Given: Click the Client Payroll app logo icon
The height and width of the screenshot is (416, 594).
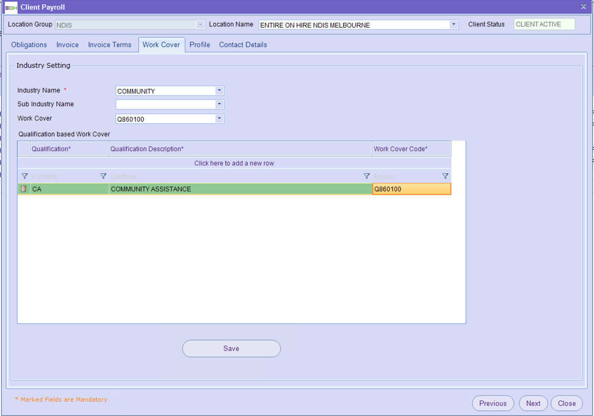Looking at the screenshot, I should pos(11,7).
